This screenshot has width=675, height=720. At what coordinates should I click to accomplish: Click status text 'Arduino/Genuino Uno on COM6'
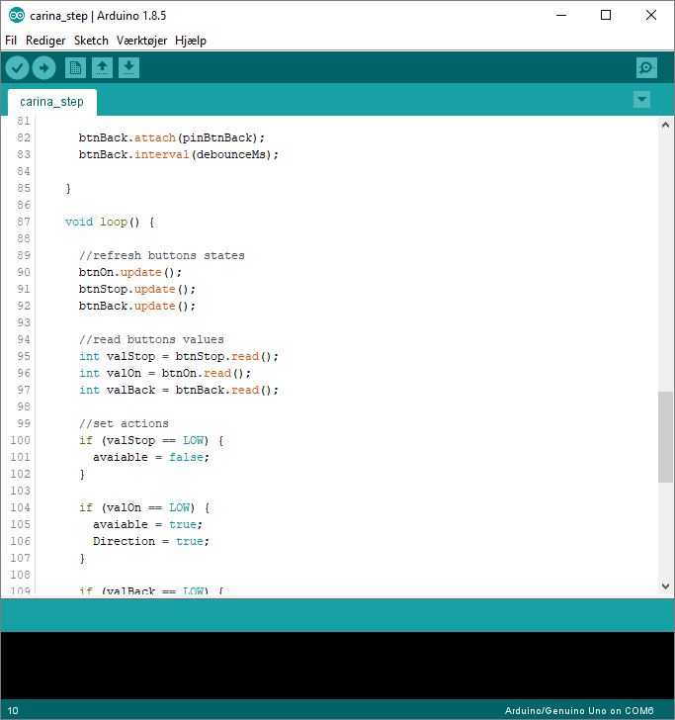(x=579, y=710)
